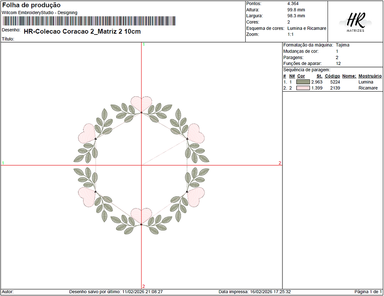384x296 pixels.
Task: Click stitch count 1.399 in row 2
Action: point(317,88)
